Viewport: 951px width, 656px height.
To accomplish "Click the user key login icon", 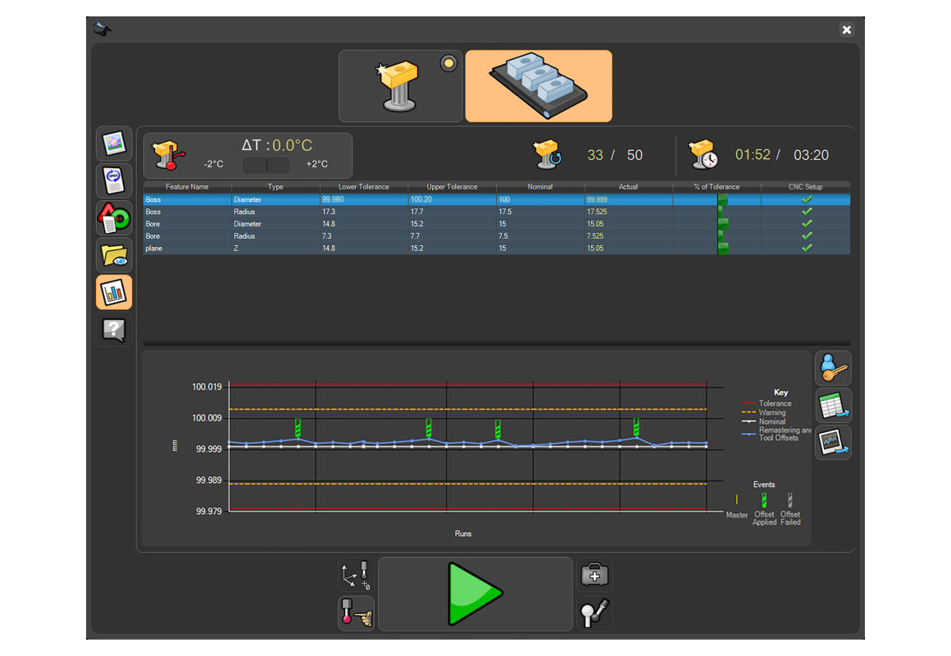I will tap(833, 367).
